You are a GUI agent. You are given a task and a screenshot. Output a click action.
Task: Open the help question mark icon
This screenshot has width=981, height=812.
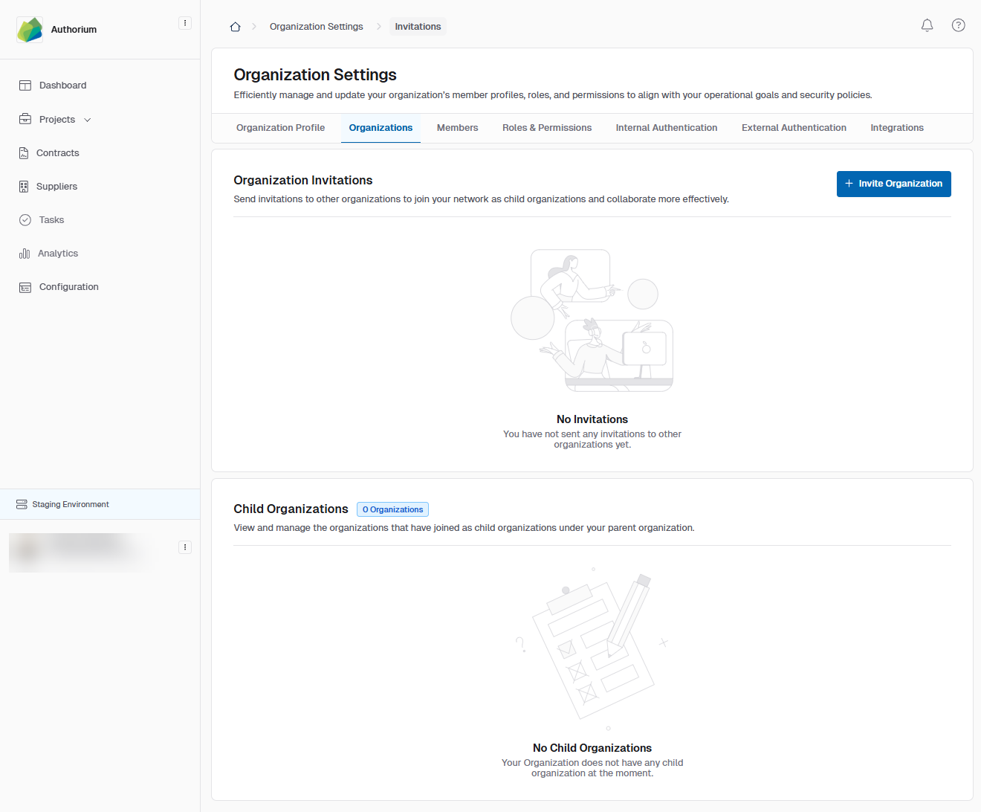click(x=958, y=25)
